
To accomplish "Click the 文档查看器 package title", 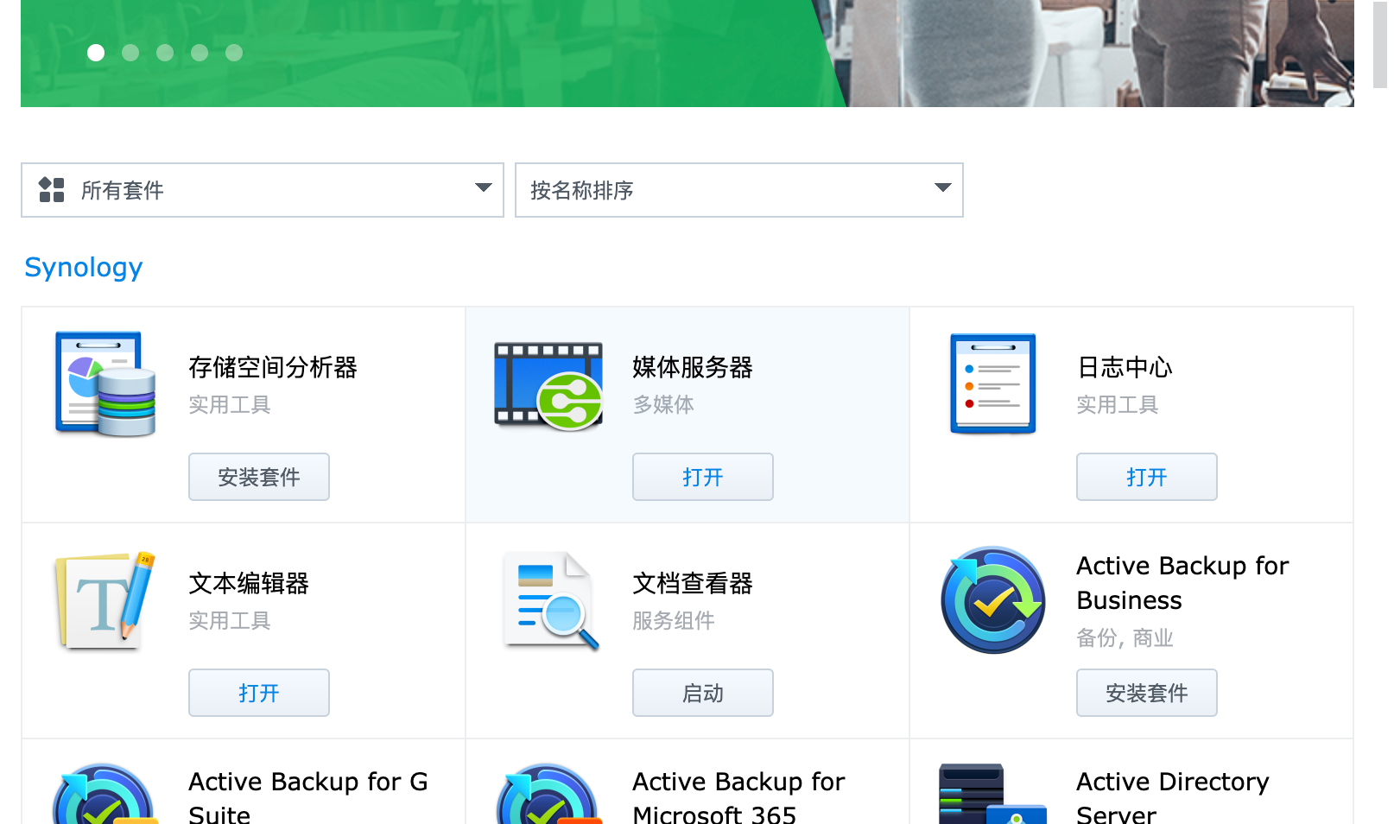I will 693,583.
